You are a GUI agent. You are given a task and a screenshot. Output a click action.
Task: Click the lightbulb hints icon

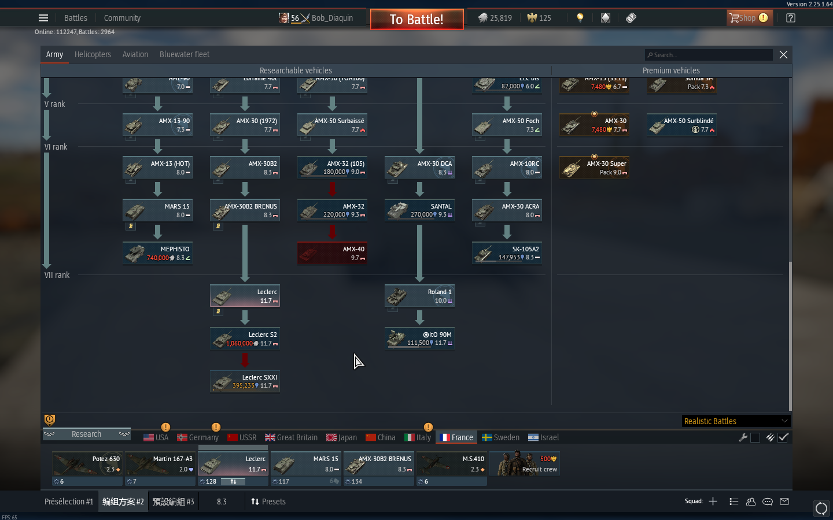pos(580,18)
